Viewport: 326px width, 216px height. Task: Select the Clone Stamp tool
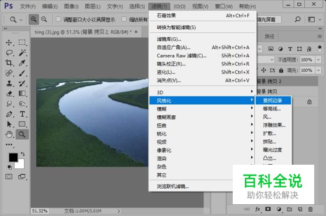click(x=9, y=83)
